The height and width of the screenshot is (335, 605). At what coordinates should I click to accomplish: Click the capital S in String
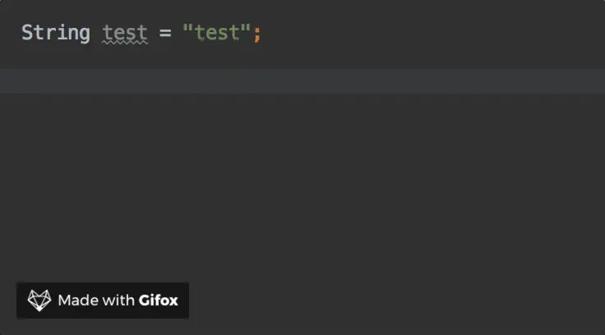tap(27, 34)
